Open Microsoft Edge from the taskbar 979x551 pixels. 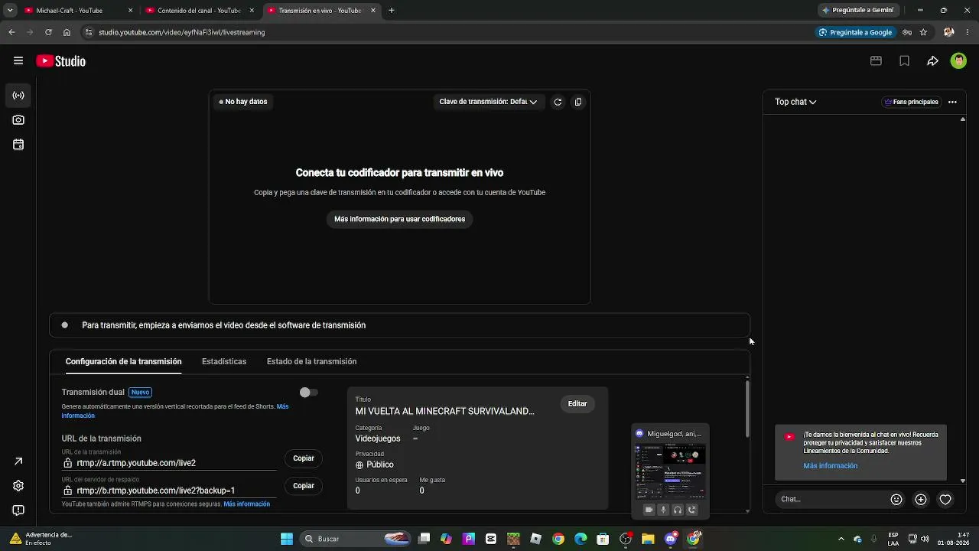click(x=581, y=539)
